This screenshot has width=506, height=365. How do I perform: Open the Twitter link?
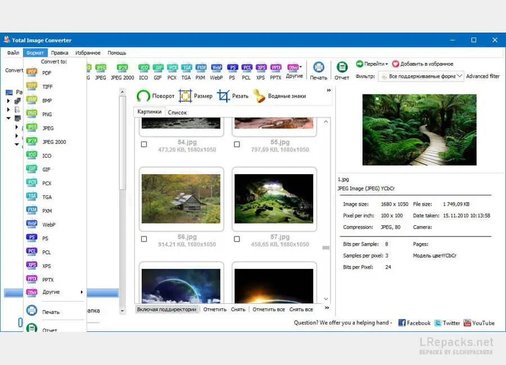(448, 323)
